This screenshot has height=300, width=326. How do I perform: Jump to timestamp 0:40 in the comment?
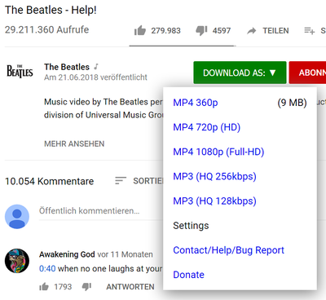click(47, 268)
